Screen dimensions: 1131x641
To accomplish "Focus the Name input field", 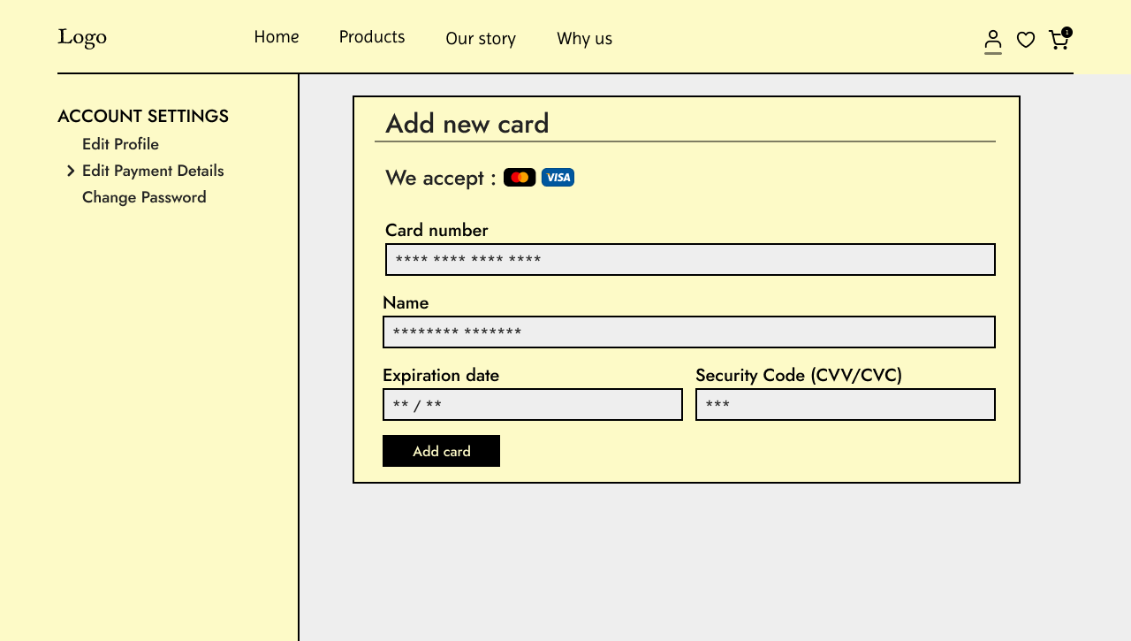I will tap(689, 332).
